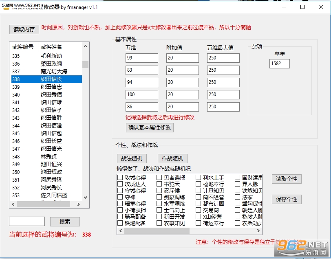Click the 五维 field with value 94

point(141,83)
